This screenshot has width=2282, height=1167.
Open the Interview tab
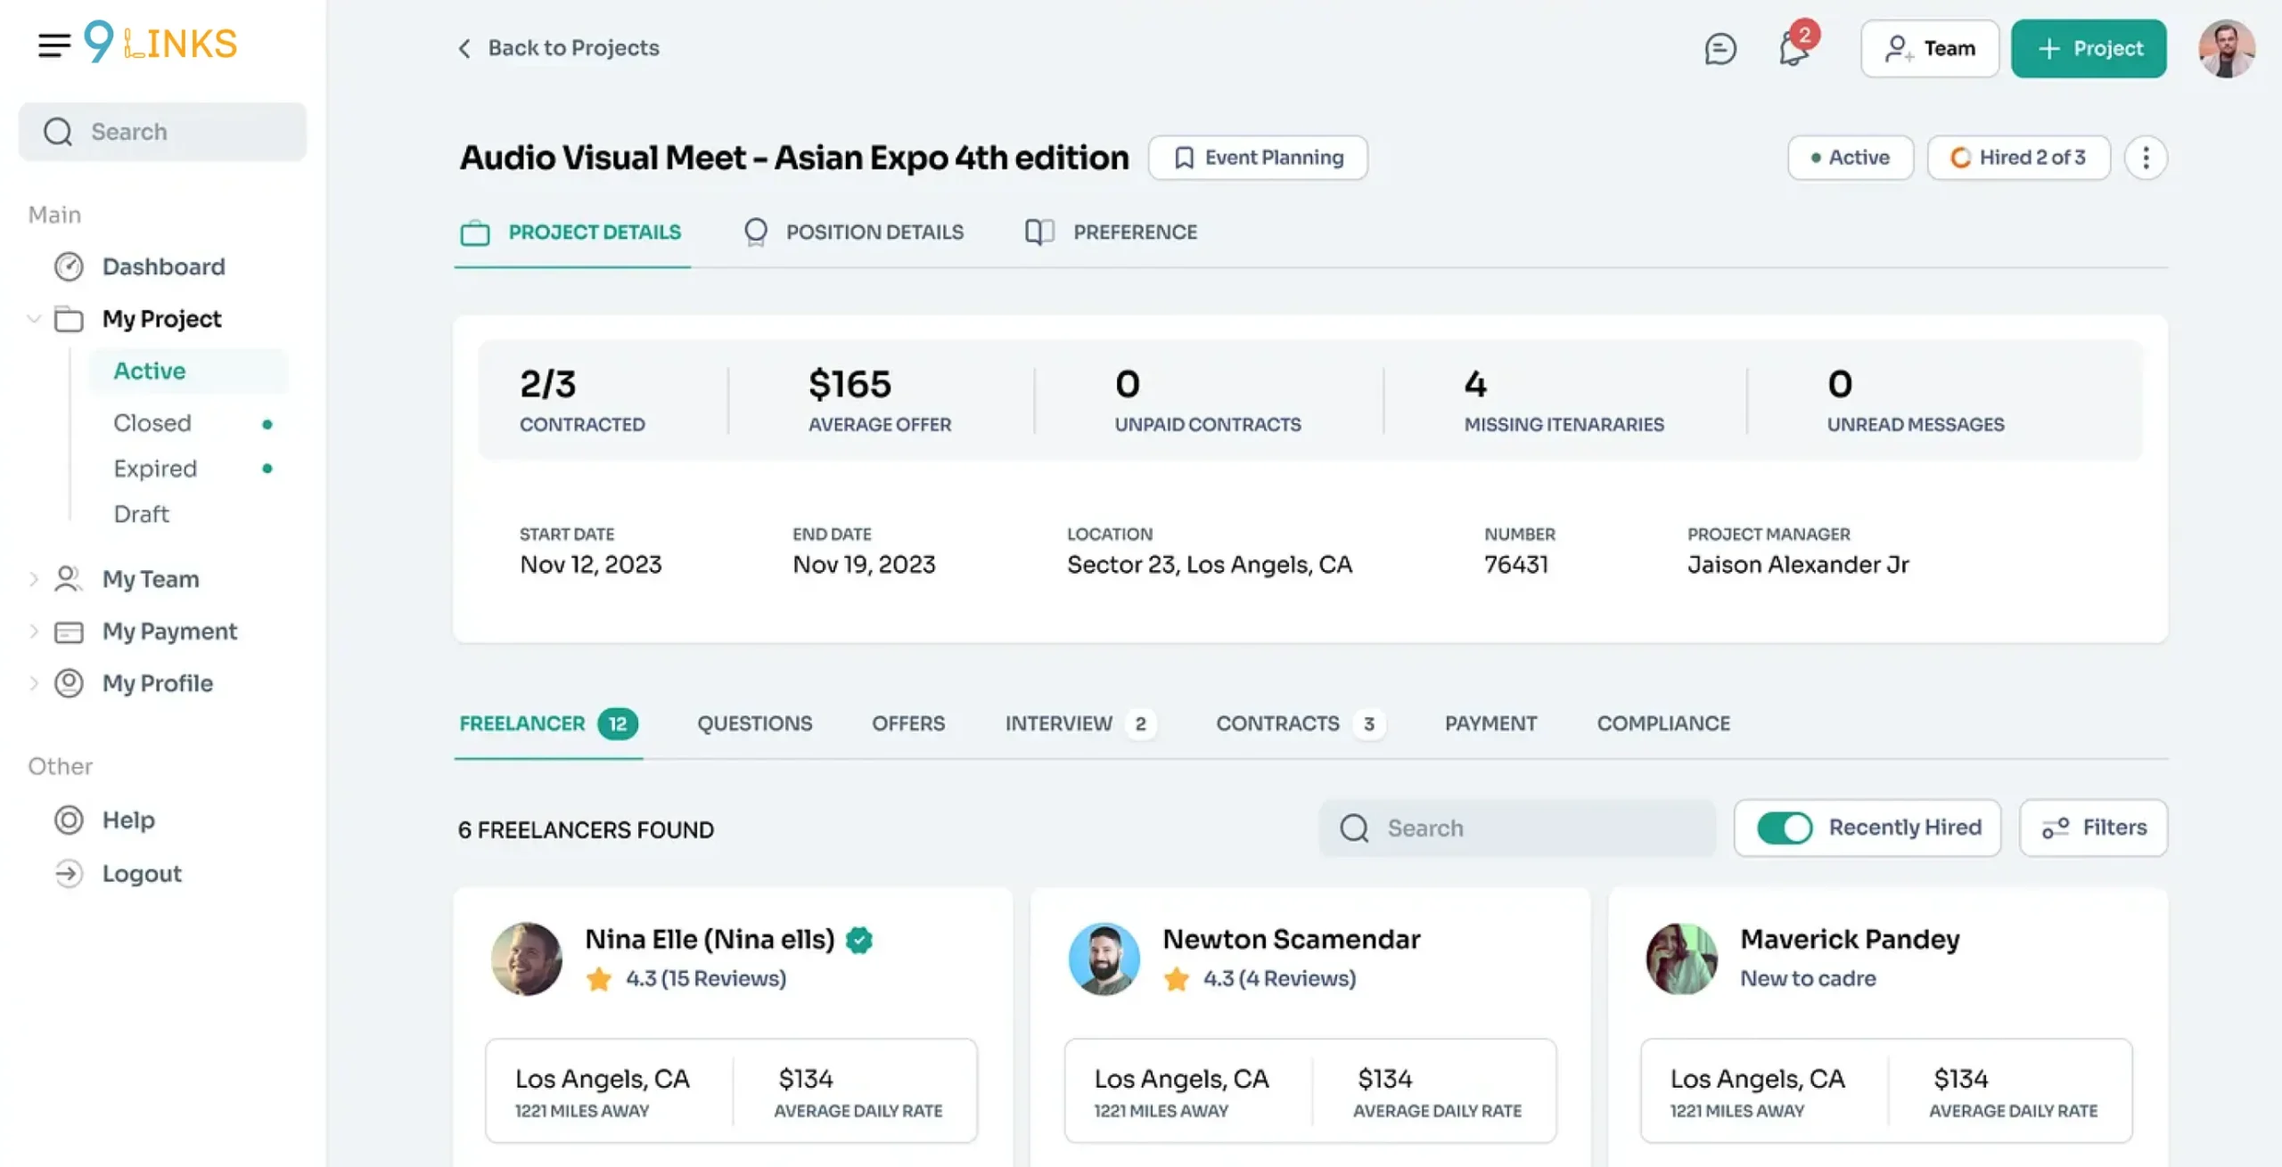(1079, 723)
